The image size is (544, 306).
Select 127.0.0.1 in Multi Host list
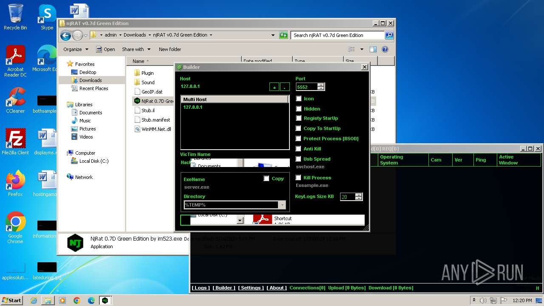tap(193, 107)
